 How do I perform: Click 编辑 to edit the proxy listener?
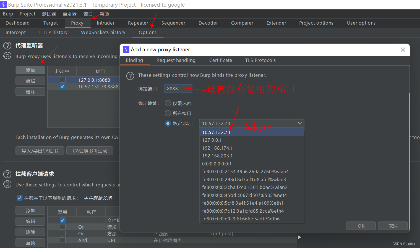(x=30, y=81)
